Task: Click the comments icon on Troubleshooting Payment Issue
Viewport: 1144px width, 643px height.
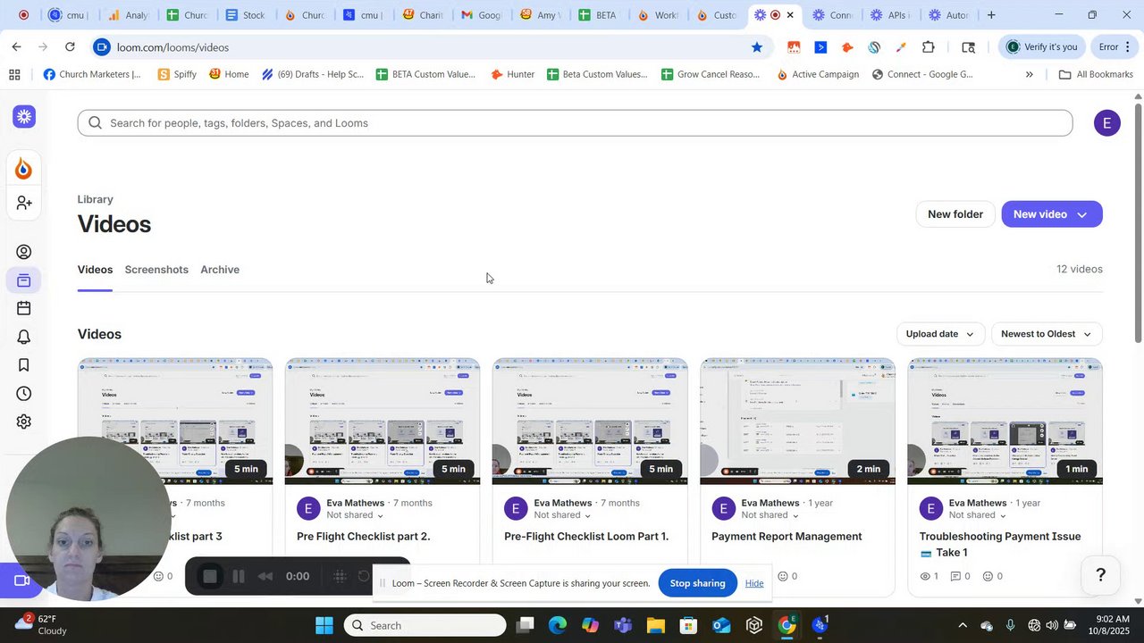Action: click(x=957, y=576)
